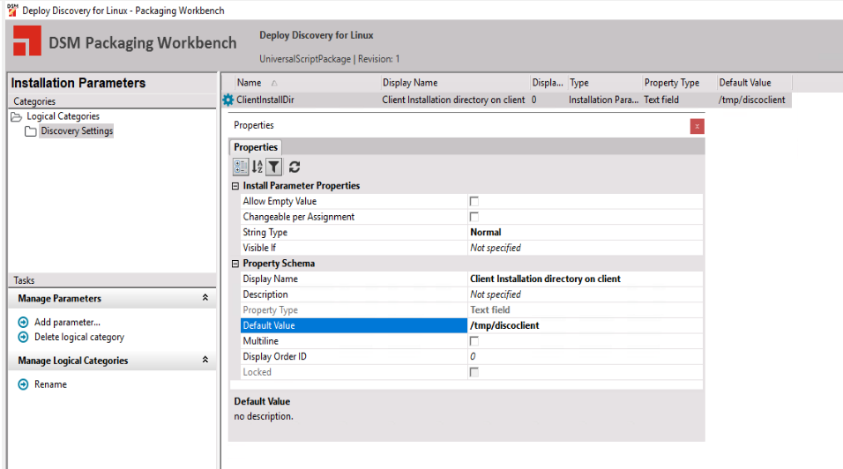This screenshot has width=843, height=469.
Task: Close the Properties panel with red X
Action: (697, 126)
